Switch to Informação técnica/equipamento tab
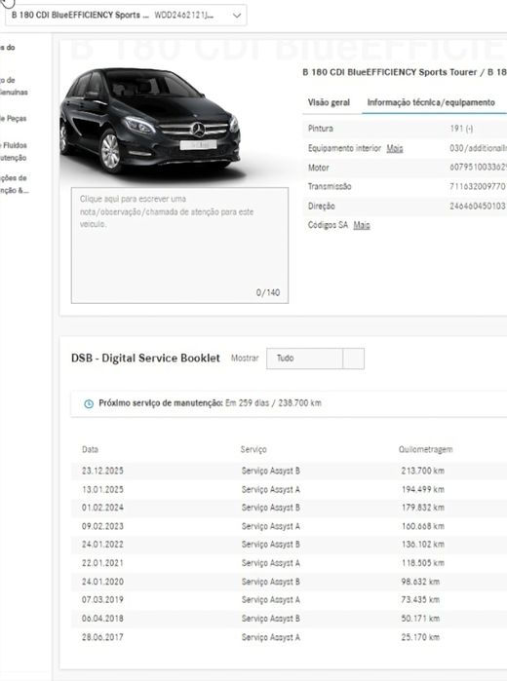This screenshot has width=507, height=681. tap(431, 102)
